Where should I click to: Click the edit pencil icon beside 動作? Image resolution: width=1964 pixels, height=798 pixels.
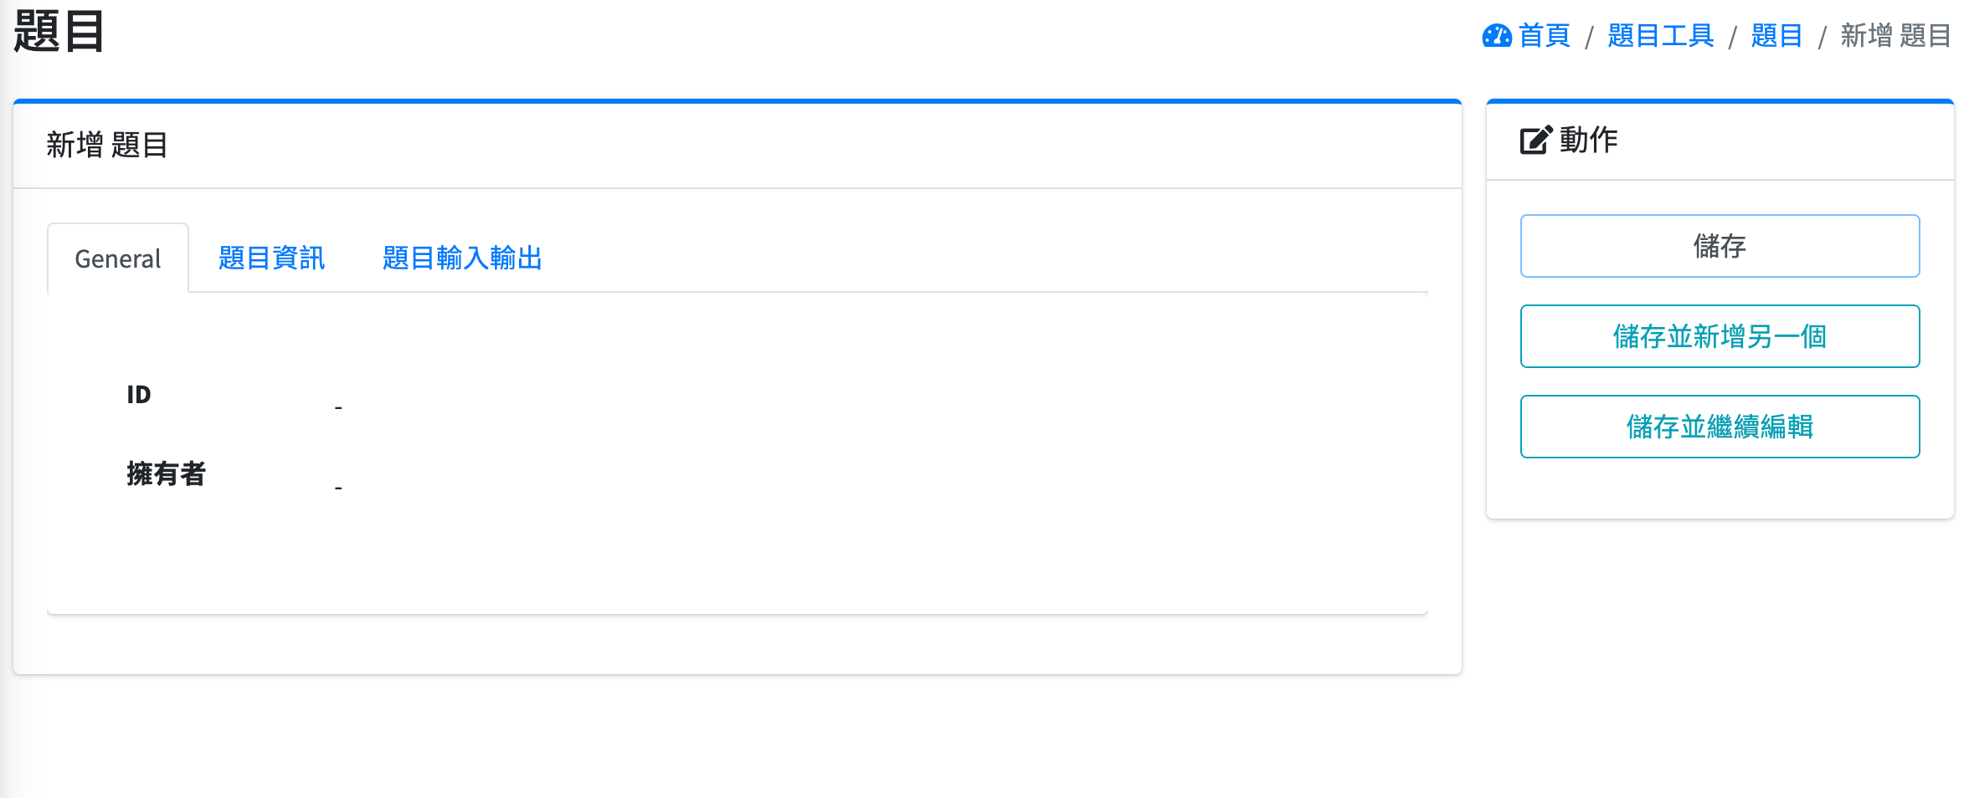[1535, 141]
